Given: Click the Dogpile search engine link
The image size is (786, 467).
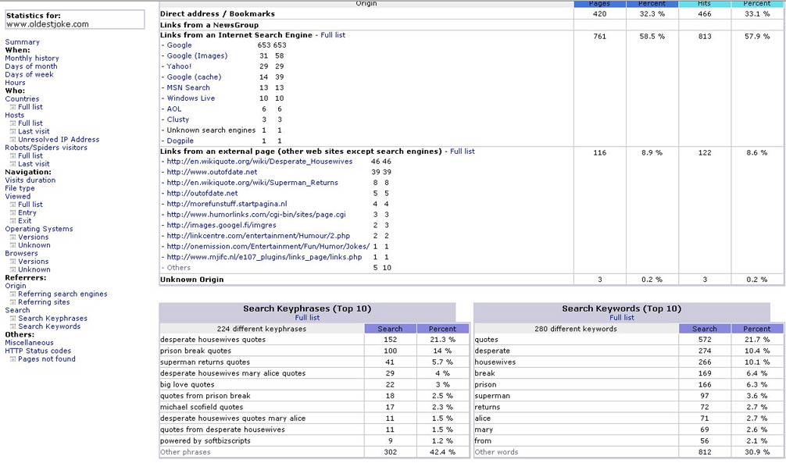Looking at the screenshot, I should tap(180, 141).
